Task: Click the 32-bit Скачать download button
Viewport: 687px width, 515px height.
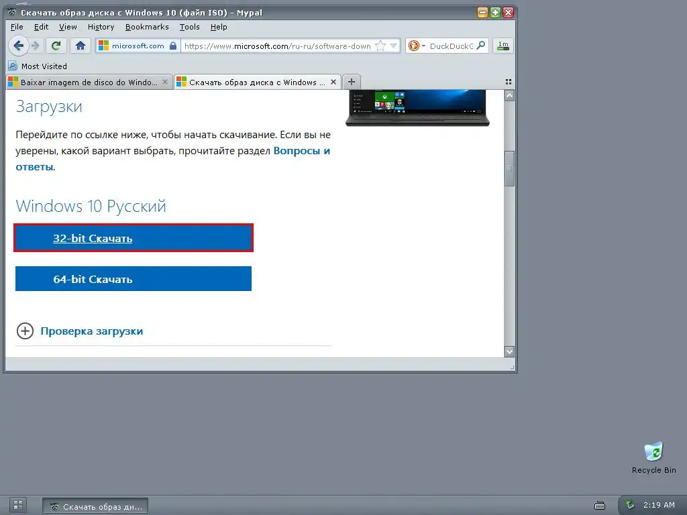Action: point(134,238)
